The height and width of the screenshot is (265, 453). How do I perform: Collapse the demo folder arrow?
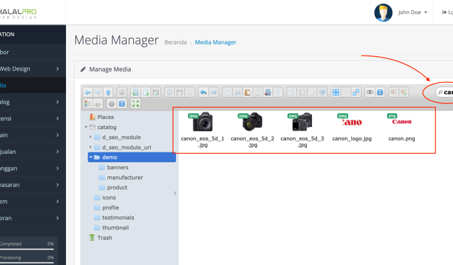click(x=91, y=157)
